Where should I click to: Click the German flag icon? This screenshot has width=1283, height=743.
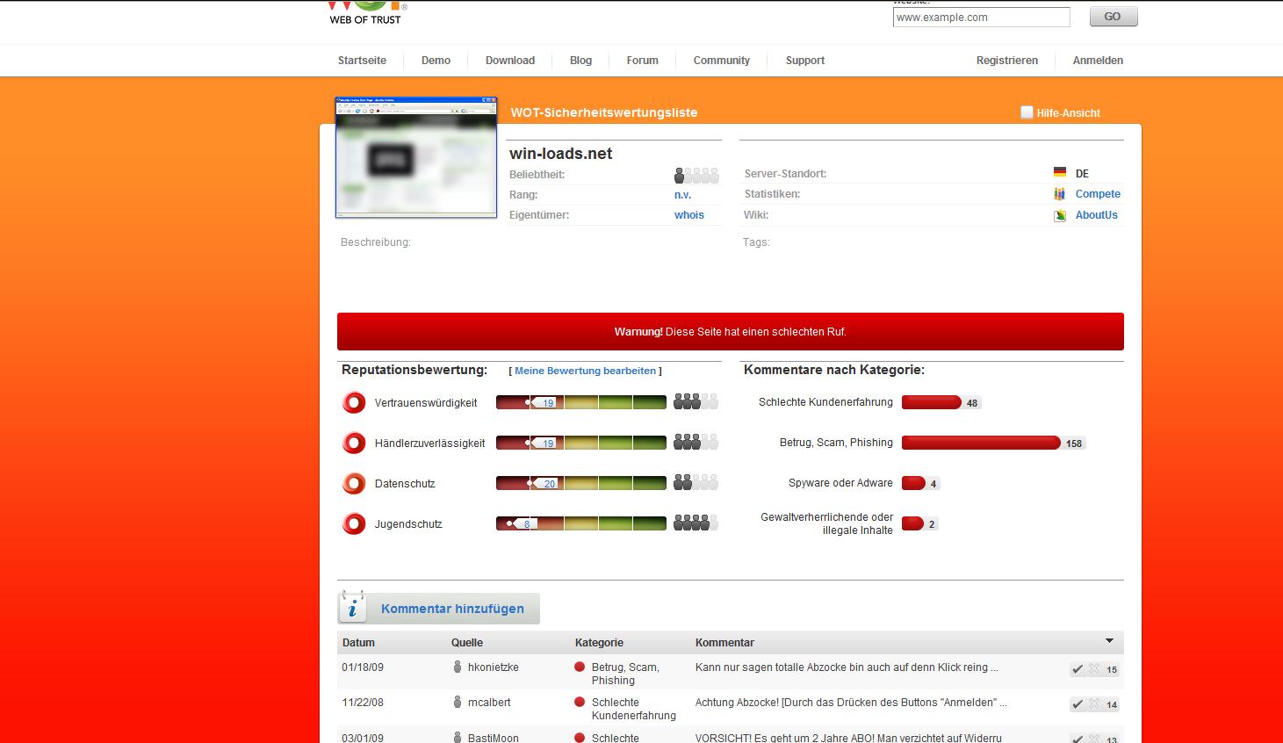[1060, 173]
